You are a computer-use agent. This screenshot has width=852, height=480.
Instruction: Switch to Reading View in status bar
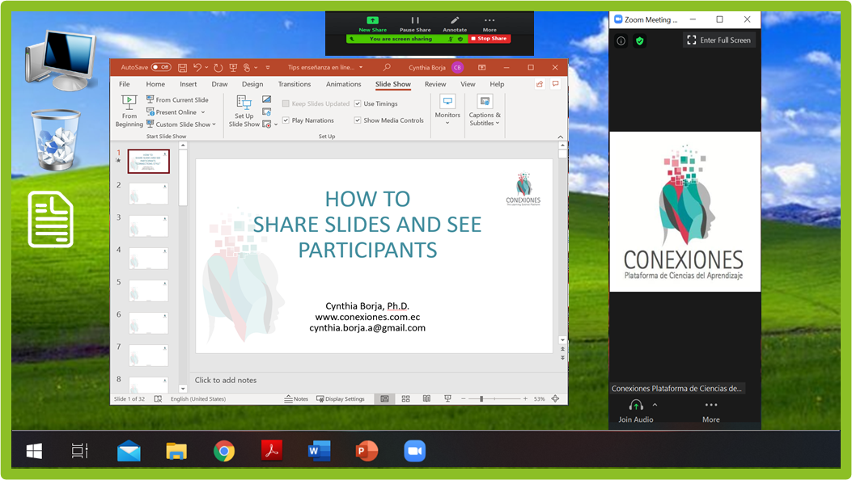(426, 398)
